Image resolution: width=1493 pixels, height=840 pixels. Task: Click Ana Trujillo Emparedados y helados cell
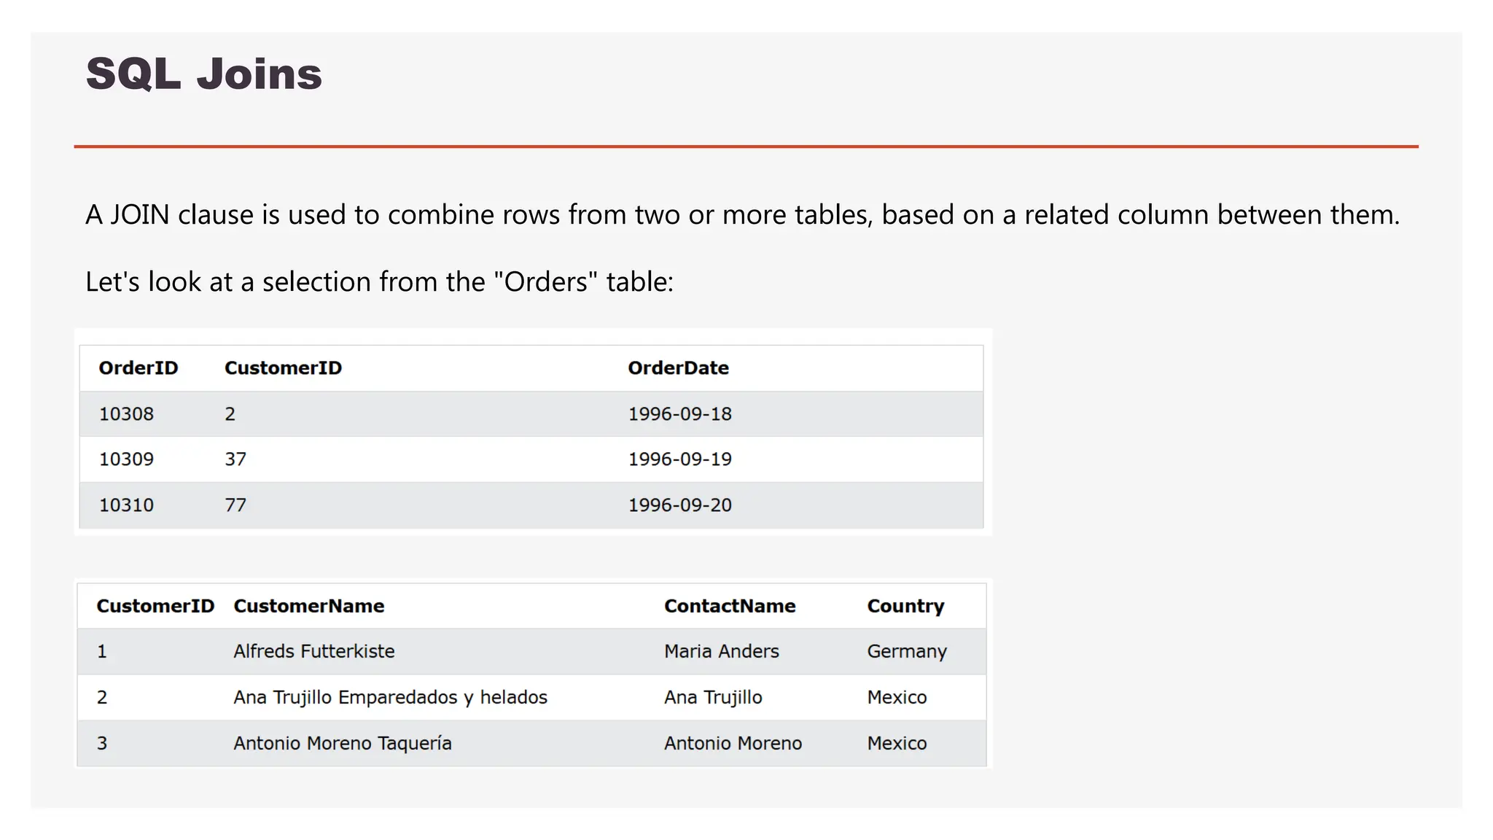(390, 698)
